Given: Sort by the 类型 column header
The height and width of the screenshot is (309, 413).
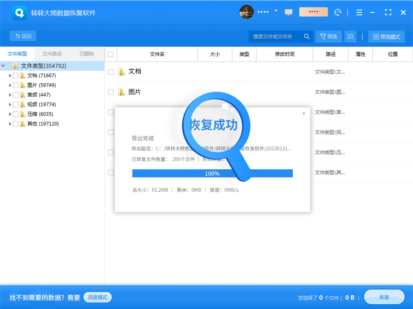Looking at the screenshot, I should point(244,54).
